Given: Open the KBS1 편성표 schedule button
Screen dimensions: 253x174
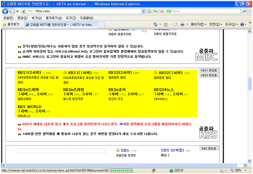Looking at the screenshot, I should click(209, 70).
